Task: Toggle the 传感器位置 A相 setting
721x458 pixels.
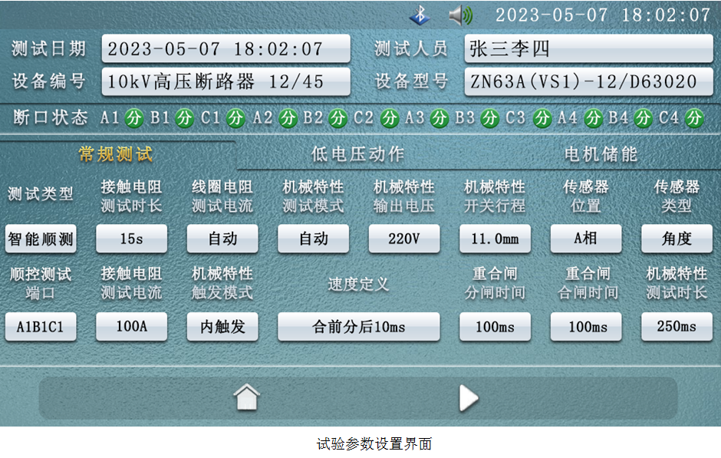Action: (x=586, y=239)
